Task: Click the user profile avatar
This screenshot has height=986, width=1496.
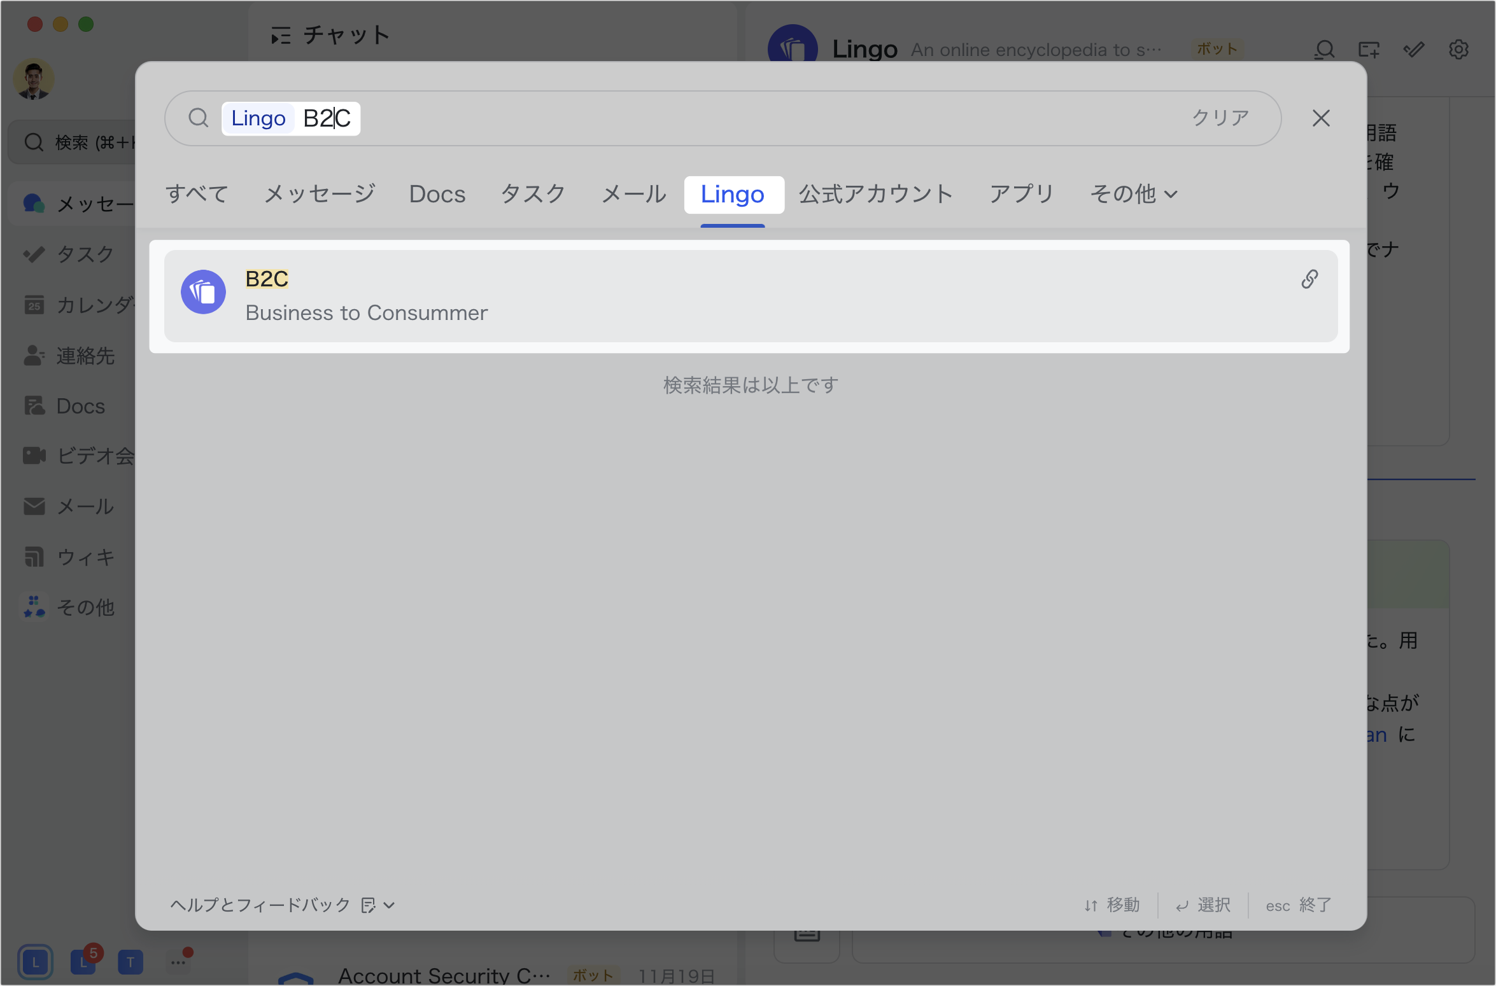Action: click(x=34, y=80)
